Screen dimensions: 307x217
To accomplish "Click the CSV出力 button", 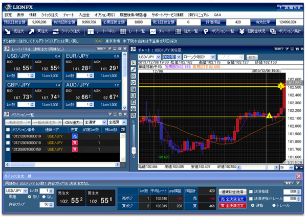I will coord(73,123).
